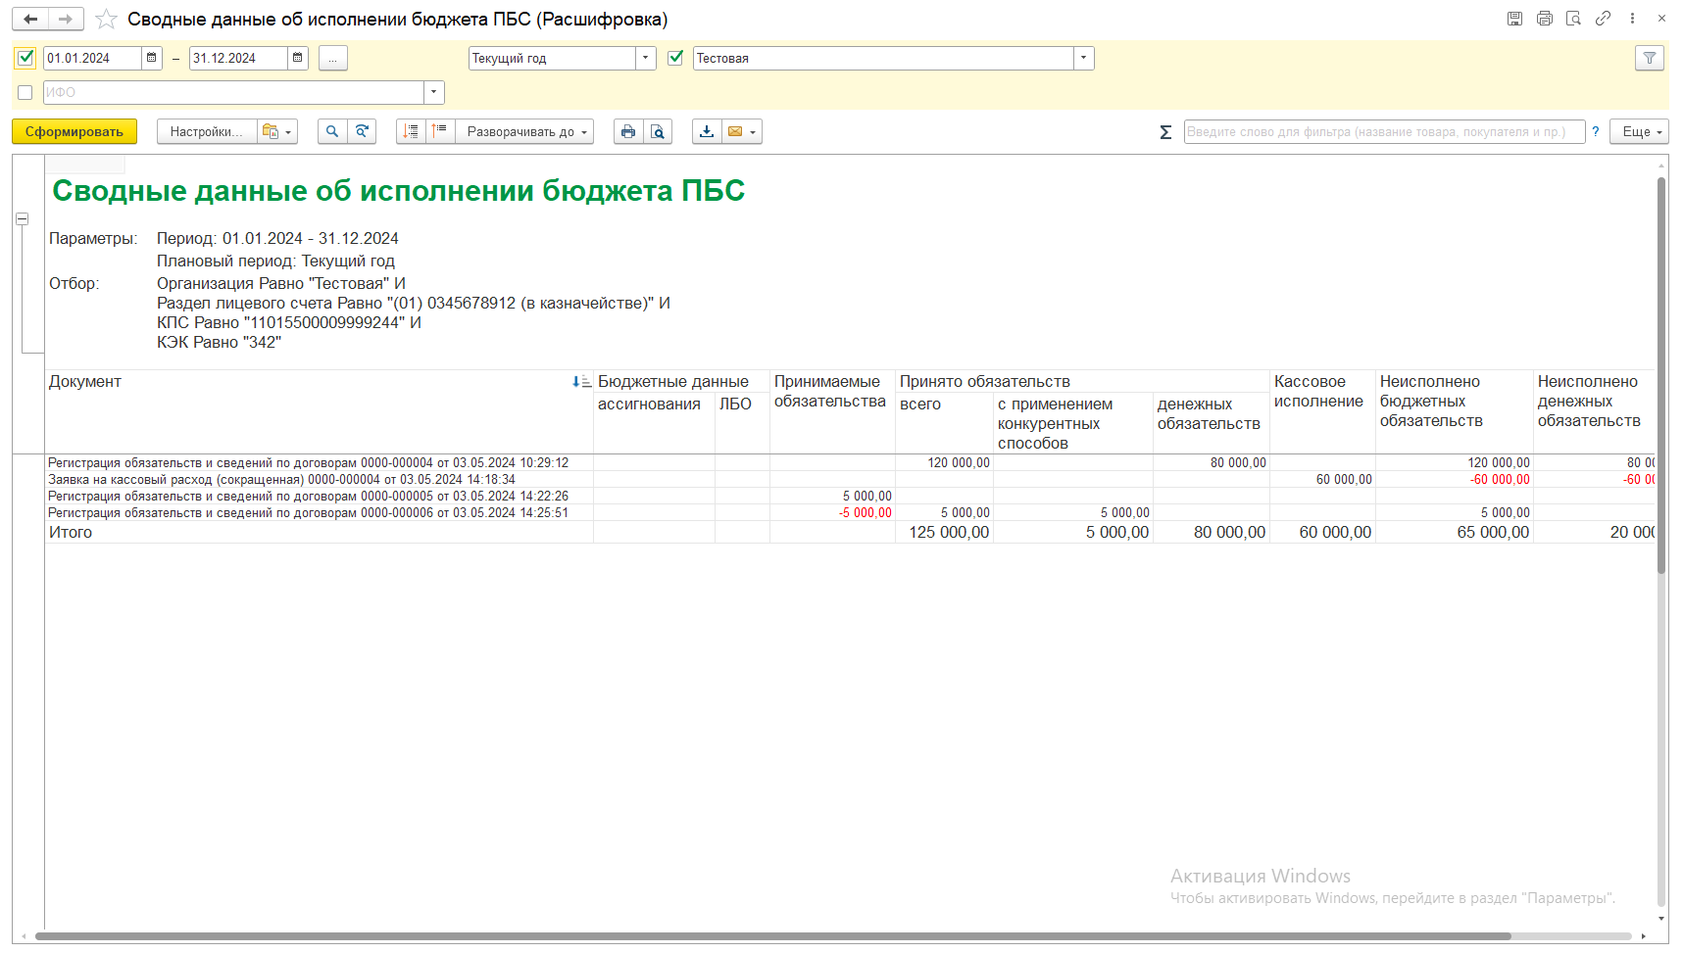Click the Кассовое исполнение column header

(1318, 391)
